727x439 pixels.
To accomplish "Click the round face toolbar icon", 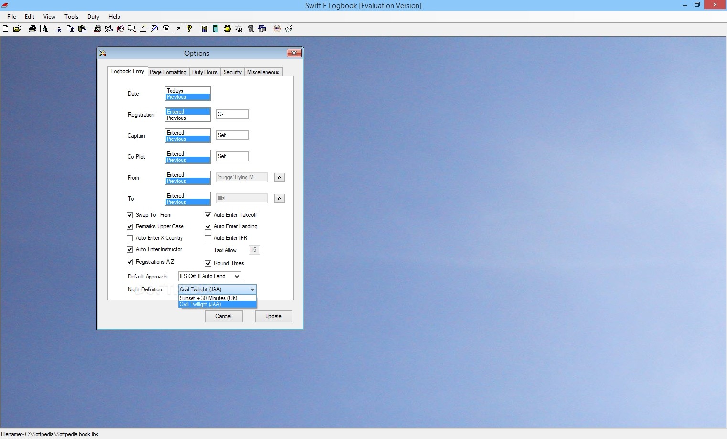I will pos(277,29).
